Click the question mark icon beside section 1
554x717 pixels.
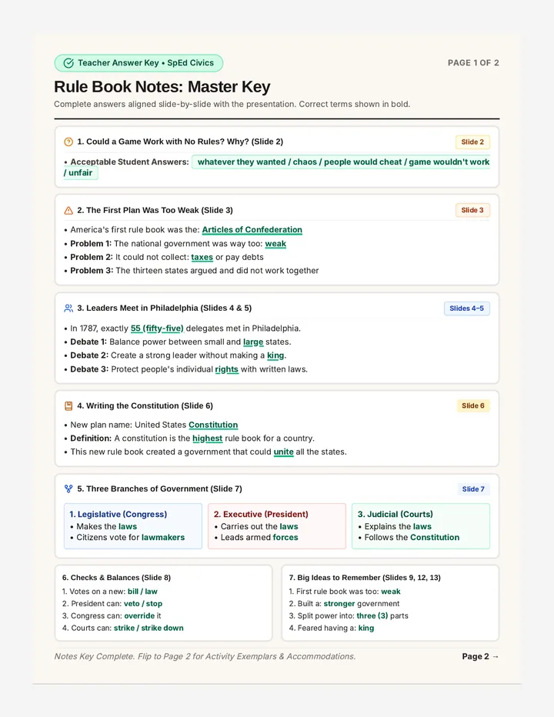[x=68, y=142]
